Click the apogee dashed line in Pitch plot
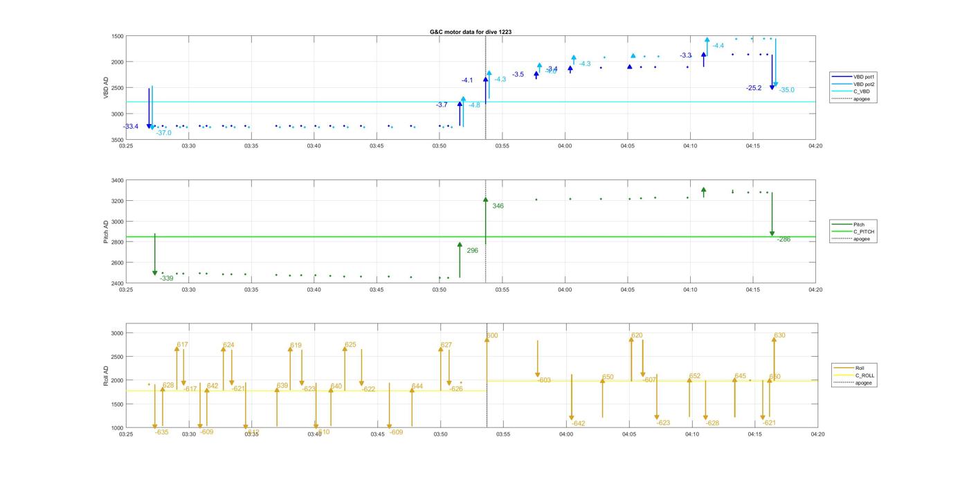969x480 pixels. 485,231
